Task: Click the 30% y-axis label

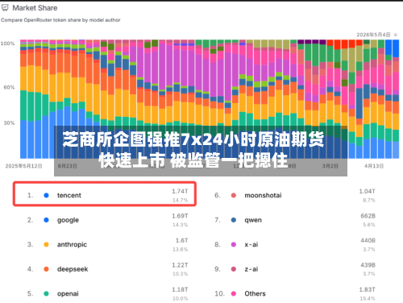Action: [x=9, y=123]
